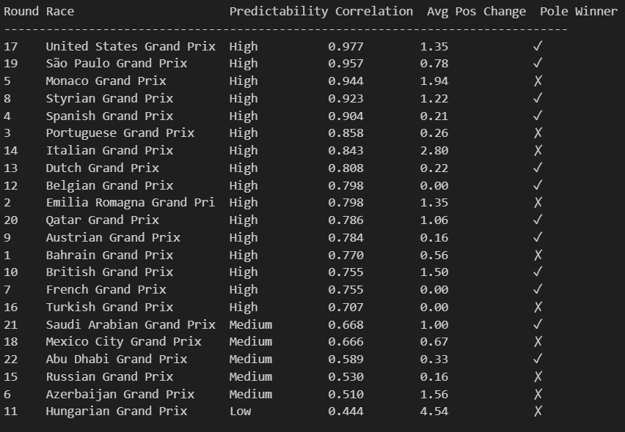Click the Pole Winner column header

(x=579, y=11)
